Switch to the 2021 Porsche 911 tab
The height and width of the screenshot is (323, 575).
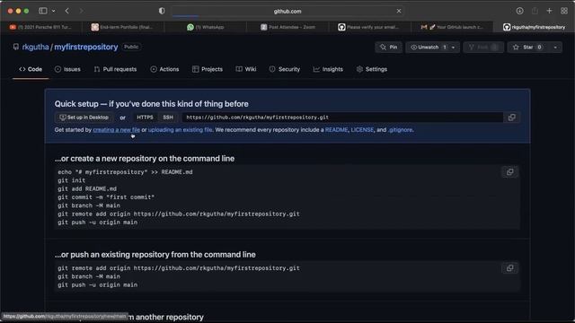[x=41, y=27]
